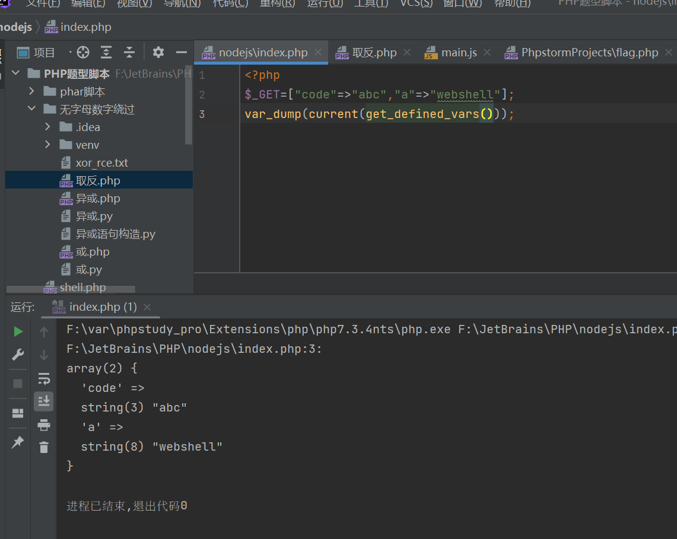The width and height of the screenshot is (677, 539).
Task: Collapse the 无字母数字绕过 folder
Action: click(31, 109)
